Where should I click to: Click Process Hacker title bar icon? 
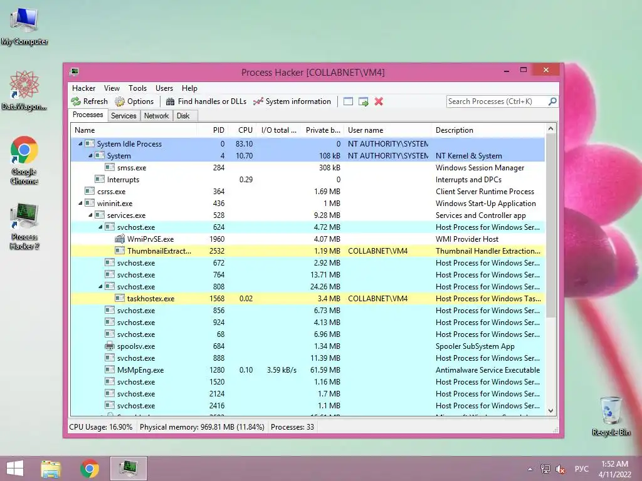[75, 72]
